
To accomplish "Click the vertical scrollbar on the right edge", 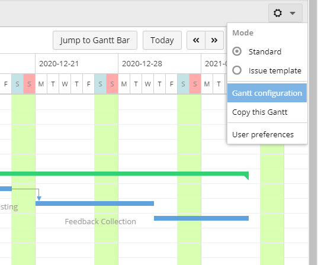I will pyautogui.click(x=313, y=132).
